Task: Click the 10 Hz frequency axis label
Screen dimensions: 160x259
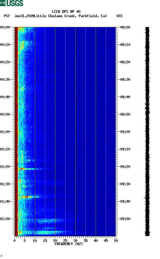Action: click(x=35, y=241)
